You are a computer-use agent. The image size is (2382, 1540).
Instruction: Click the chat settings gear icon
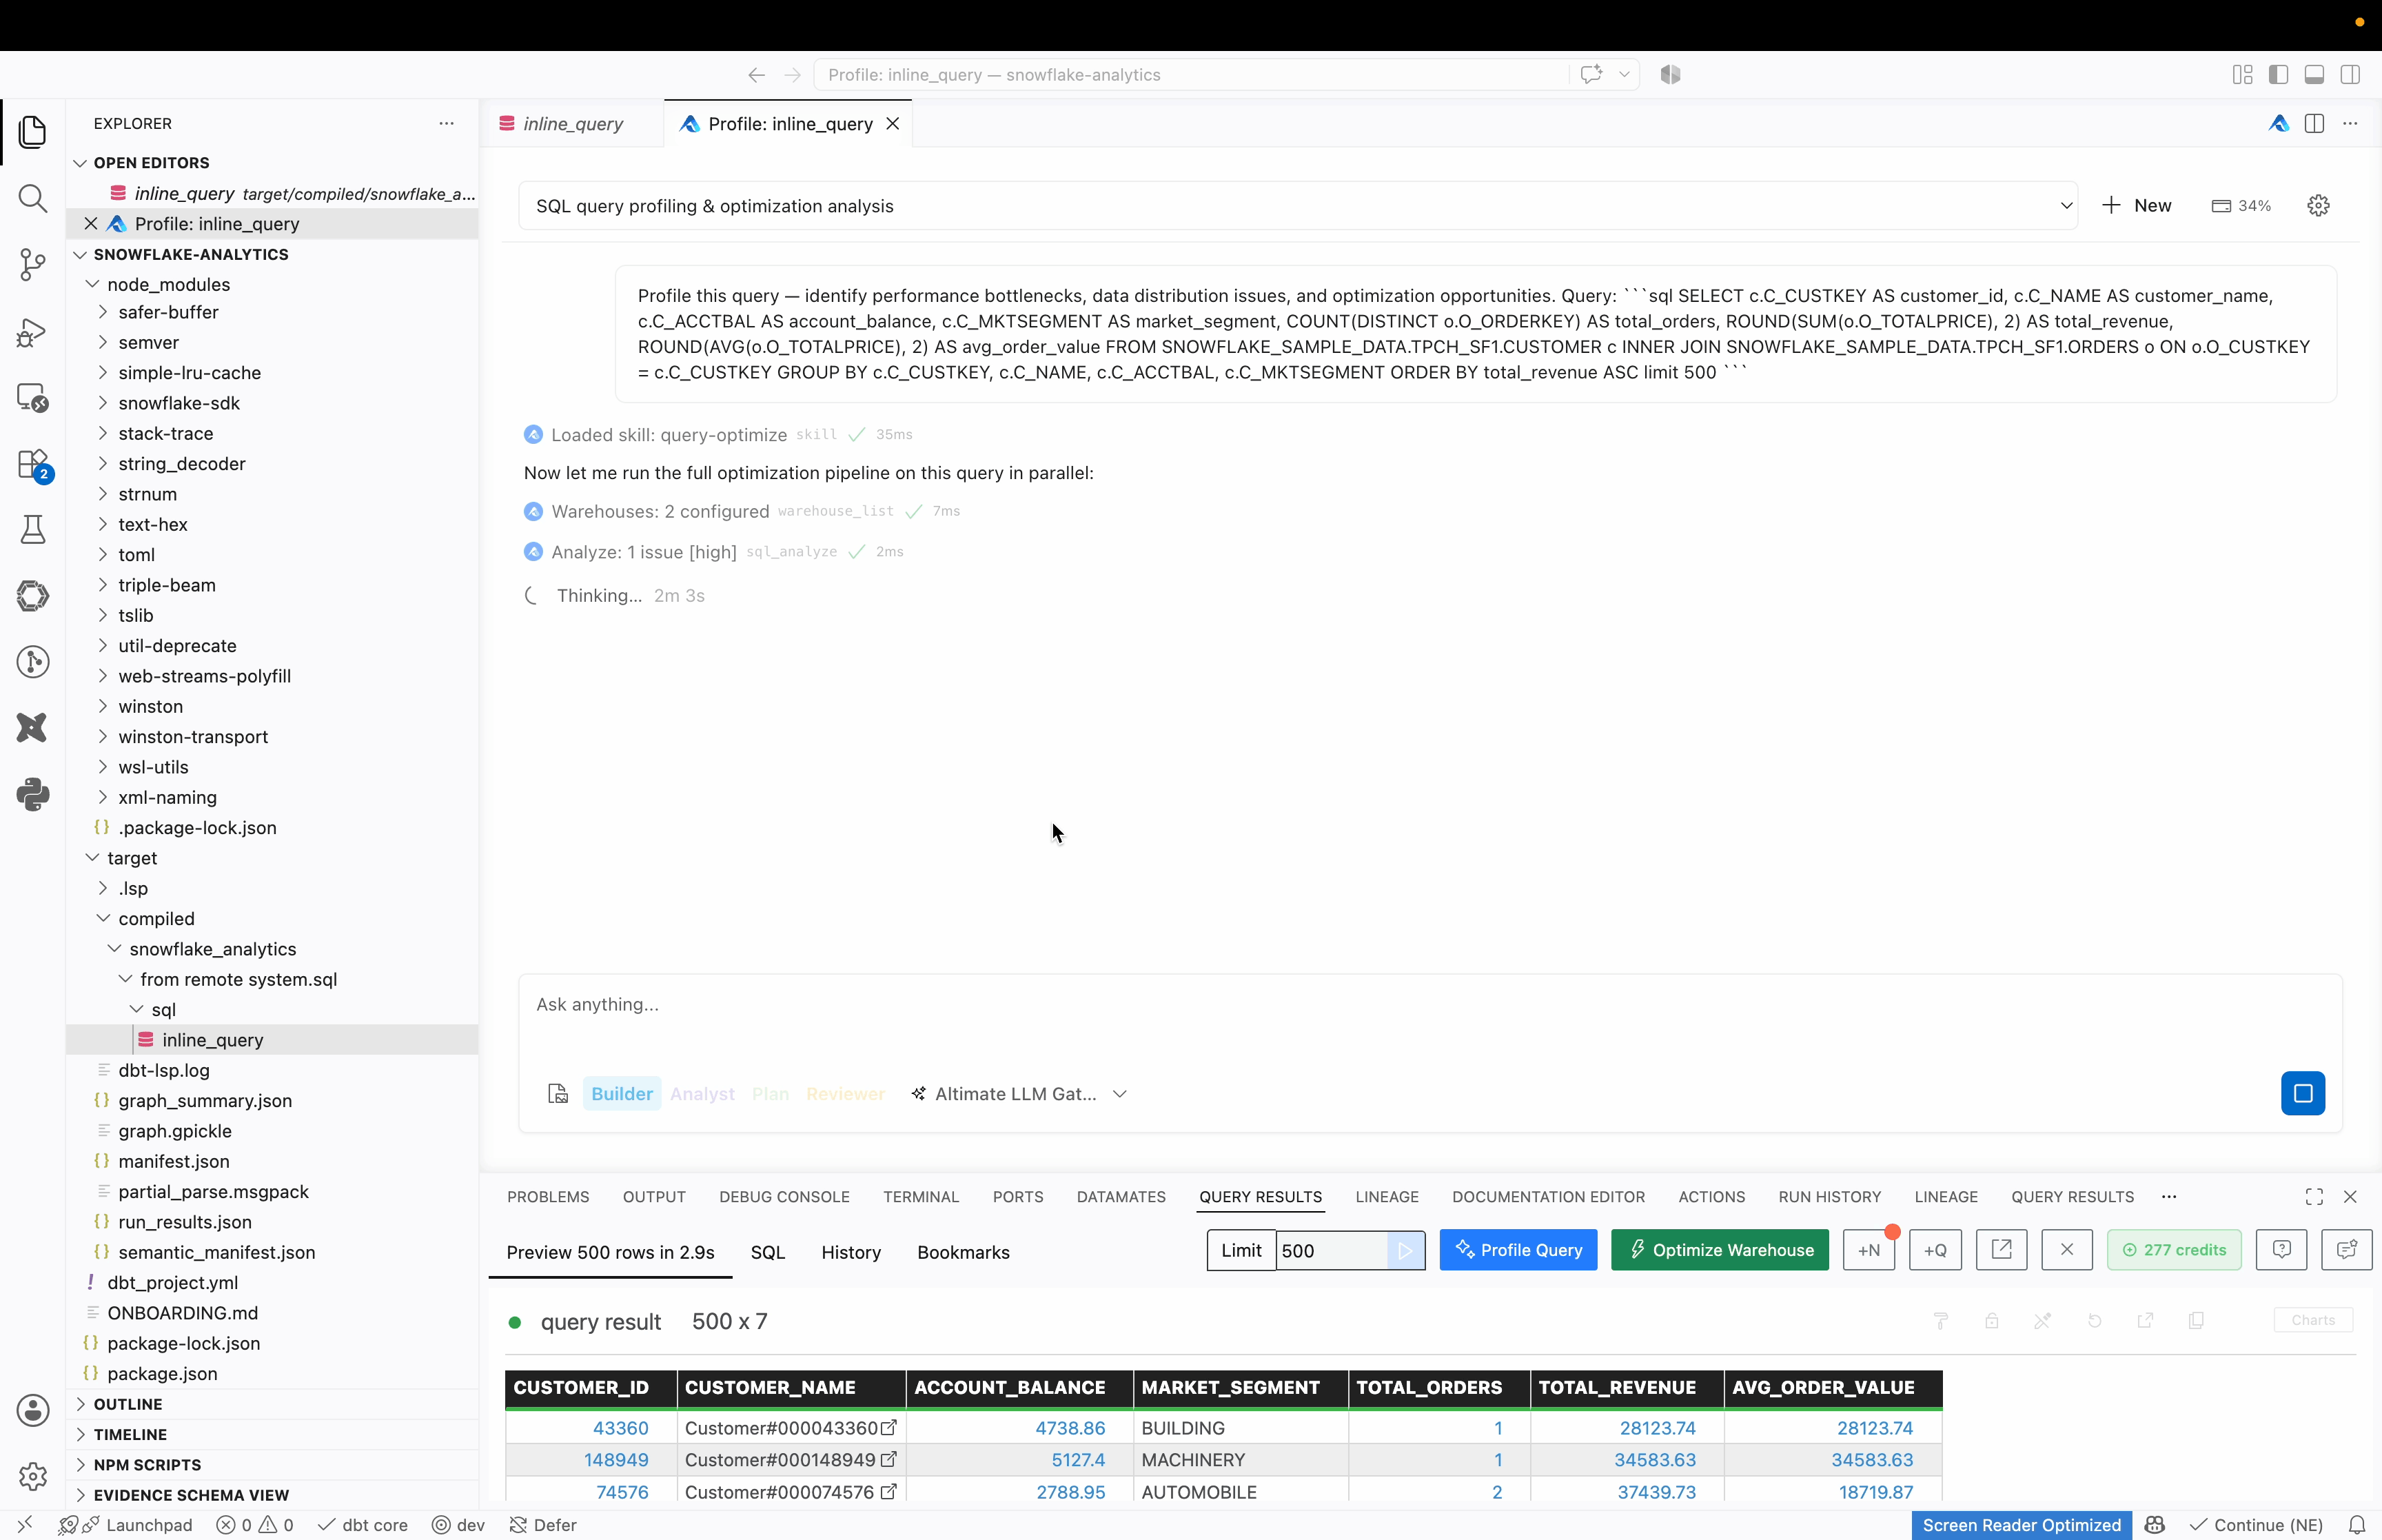(x=2318, y=206)
